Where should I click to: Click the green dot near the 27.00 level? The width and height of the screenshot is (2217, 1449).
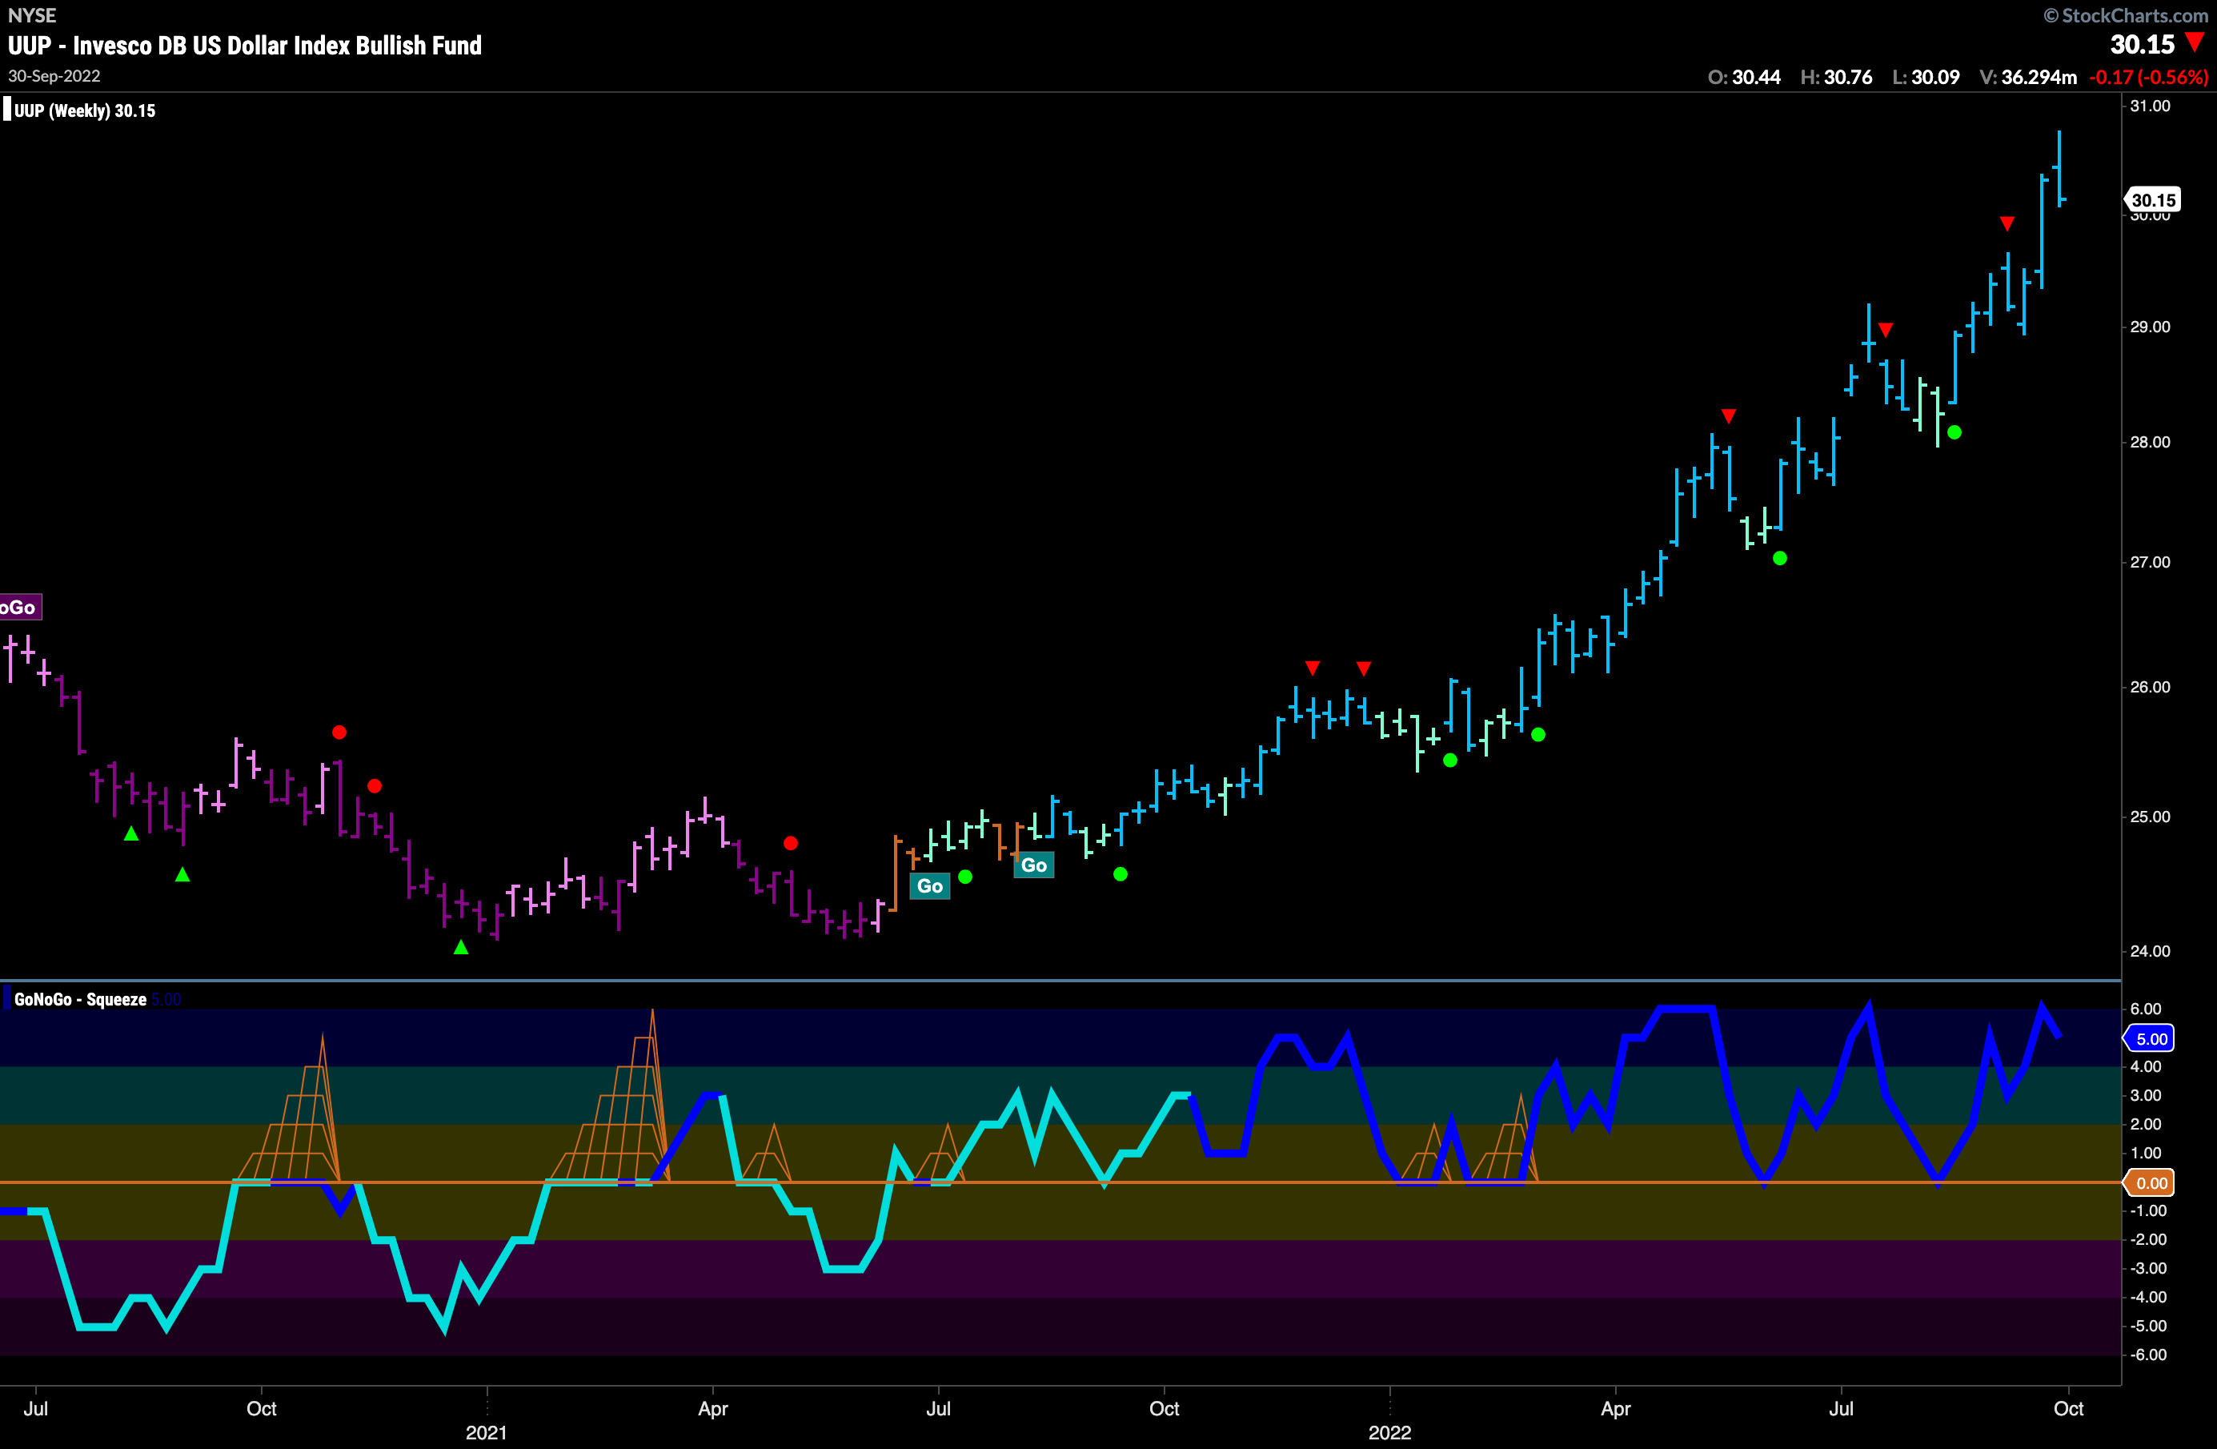[x=1780, y=558]
